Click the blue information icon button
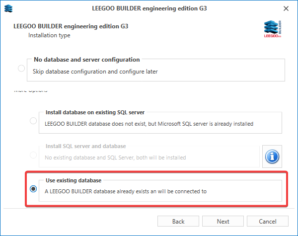The height and width of the screenshot is (236, 298). click(272, 157)
